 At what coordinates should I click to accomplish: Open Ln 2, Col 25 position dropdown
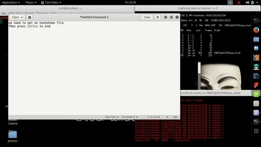tap(158, 117)
